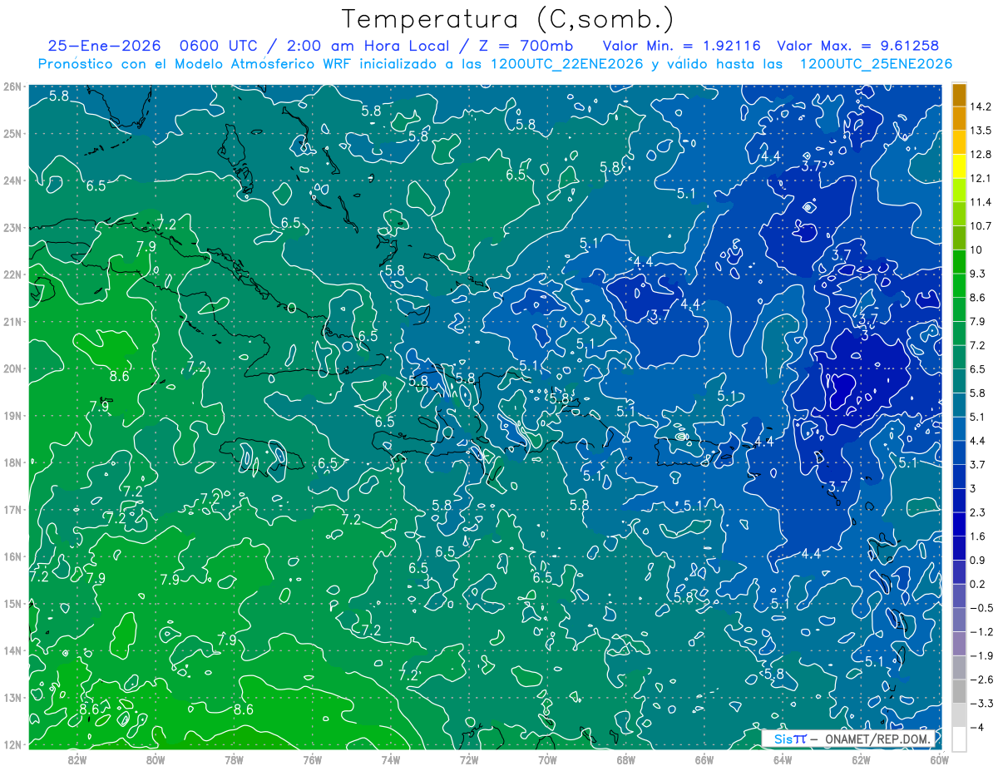Select the date '25-Ene-2026' in header

(x=103, y=46)
